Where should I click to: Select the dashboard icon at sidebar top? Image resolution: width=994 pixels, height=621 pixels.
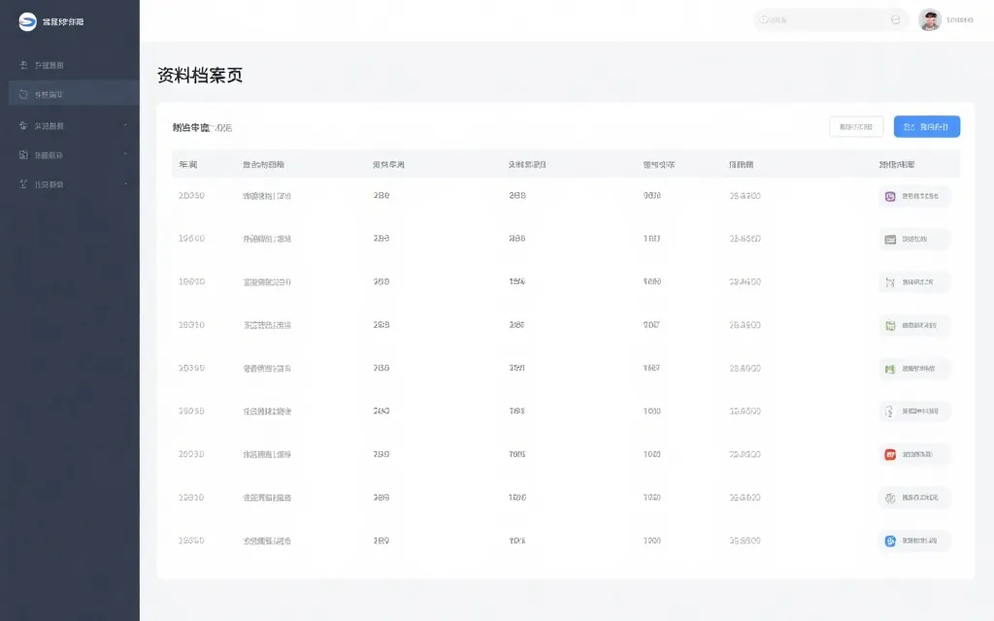[22, 64]
